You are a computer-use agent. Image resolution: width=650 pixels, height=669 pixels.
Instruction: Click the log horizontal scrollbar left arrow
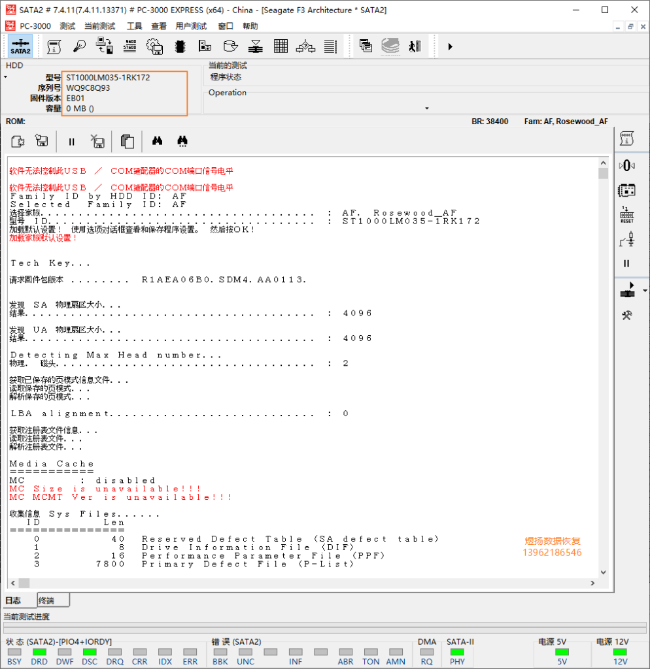point(13,583)
